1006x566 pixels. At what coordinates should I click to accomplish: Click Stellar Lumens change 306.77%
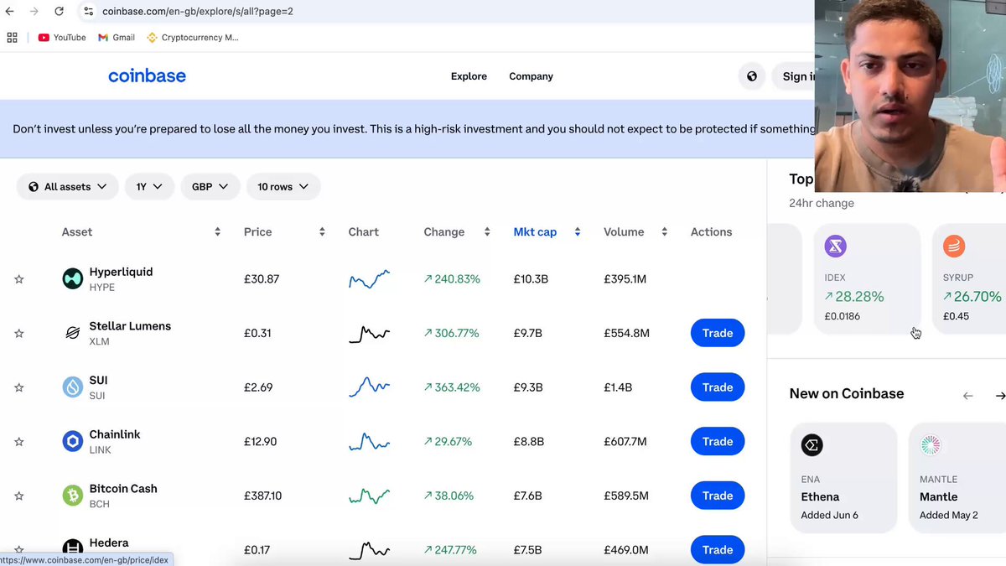point(452,333)
